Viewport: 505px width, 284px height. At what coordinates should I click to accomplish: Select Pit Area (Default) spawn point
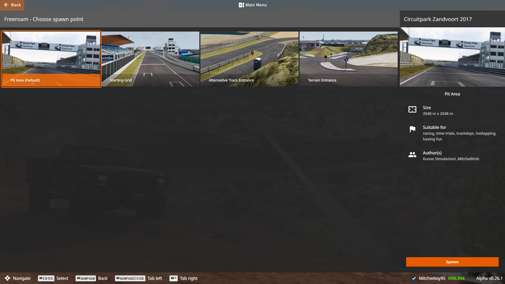[x=51, y=59]
